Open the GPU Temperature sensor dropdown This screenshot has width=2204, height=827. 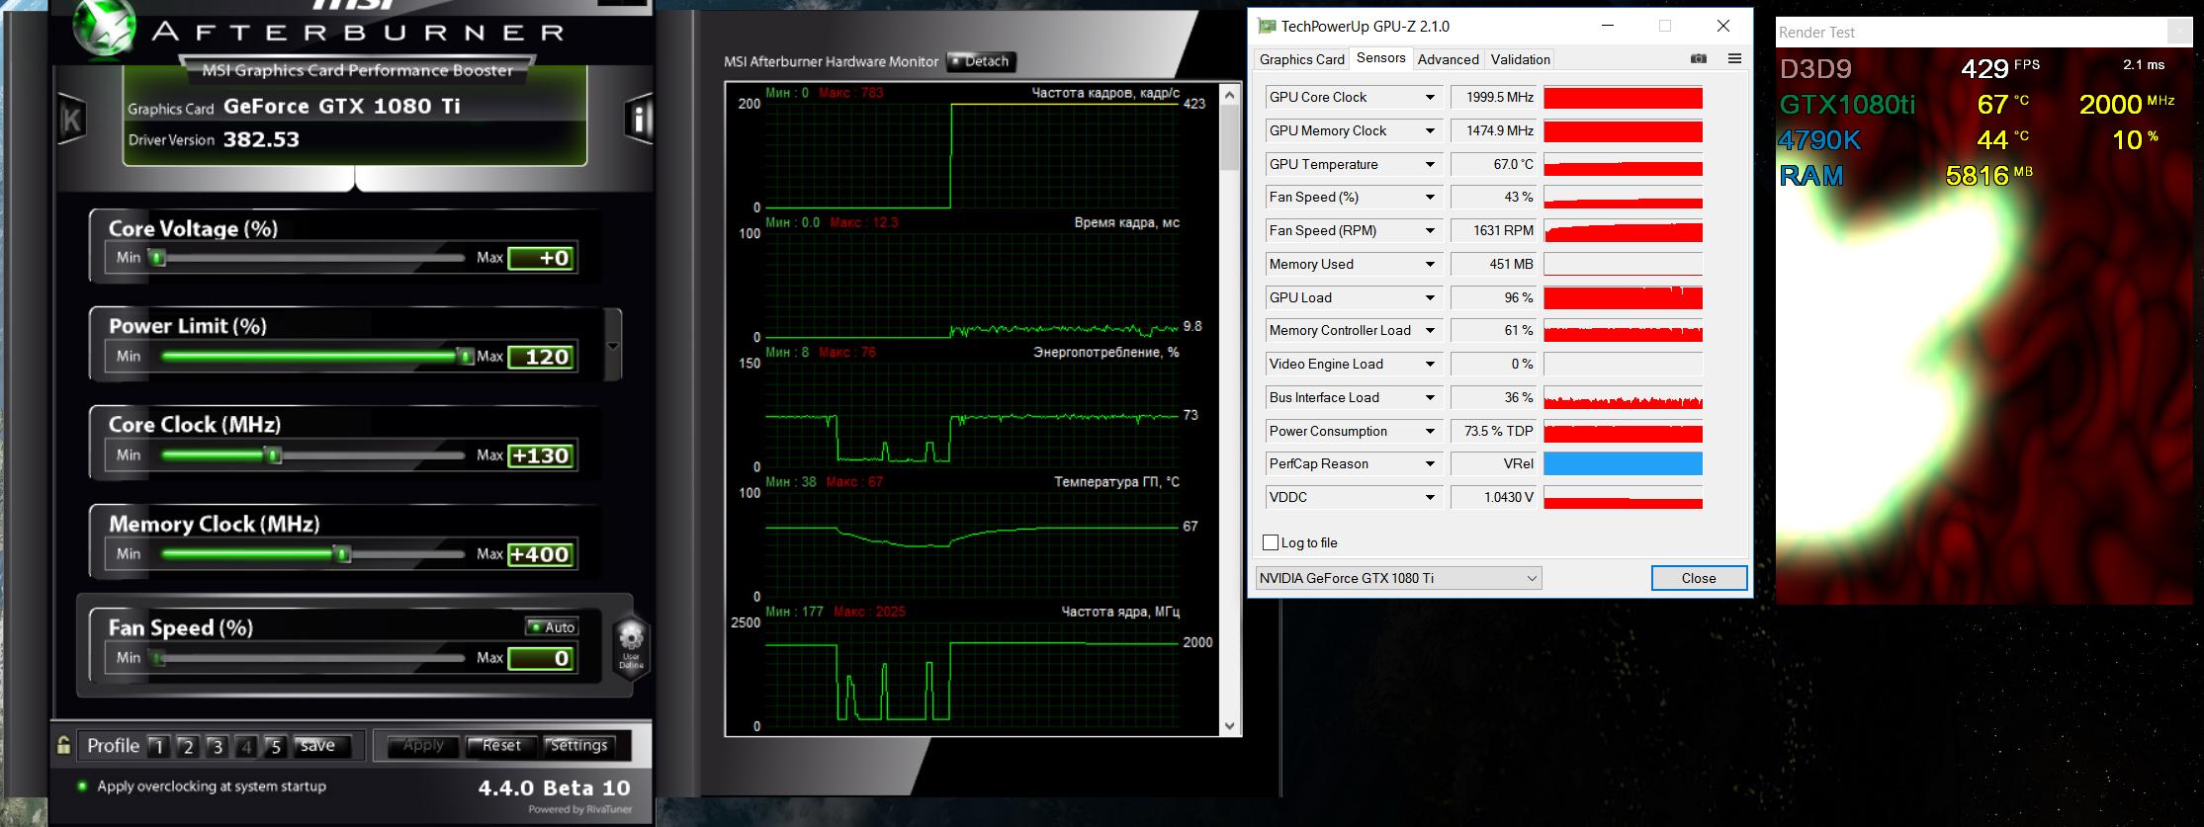[x=1430, y=165]
